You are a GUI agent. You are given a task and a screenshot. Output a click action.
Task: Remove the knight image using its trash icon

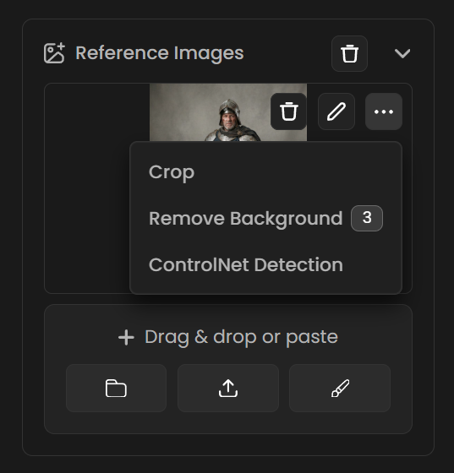coord(288,111)
